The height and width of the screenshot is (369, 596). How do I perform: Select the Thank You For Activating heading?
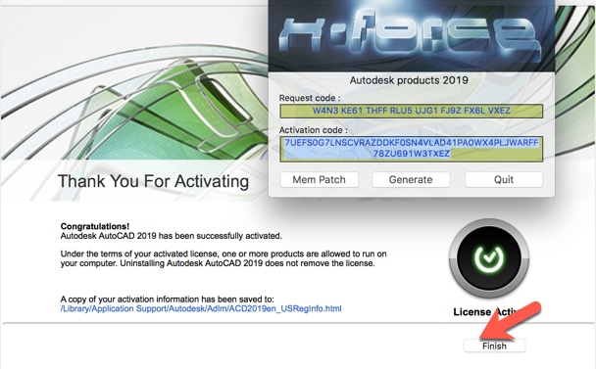click(153, 181)
